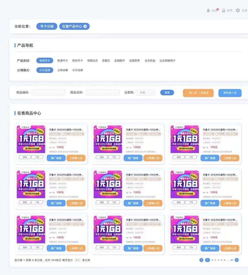248x275 pixels.
Task: Show the 会员权益 product category
Action: pyautogui.click(x=150, y=60)
